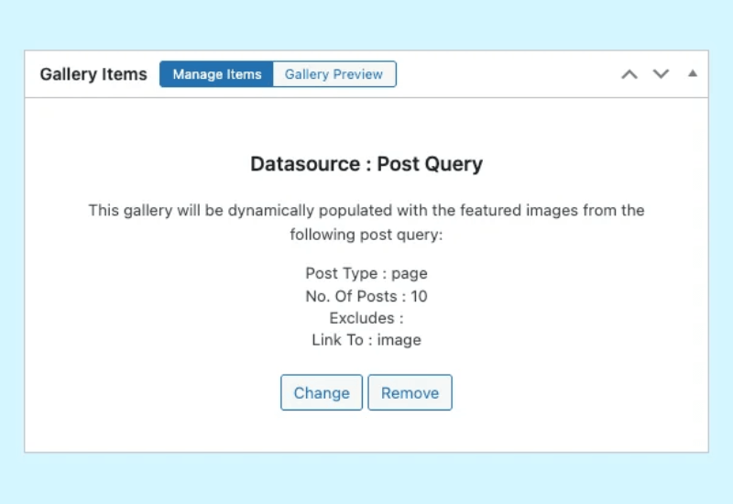Click the Gallery Items panel title
733x504 pixels.
[93, 74]
